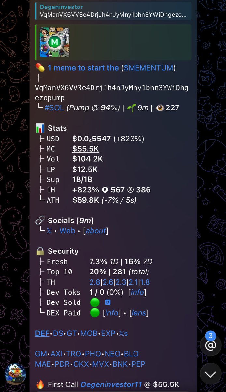Image resolution: width=226 pixels, height=392 pixels.
Task: Tap the #SOL hashtag
Action: [54, 108]
